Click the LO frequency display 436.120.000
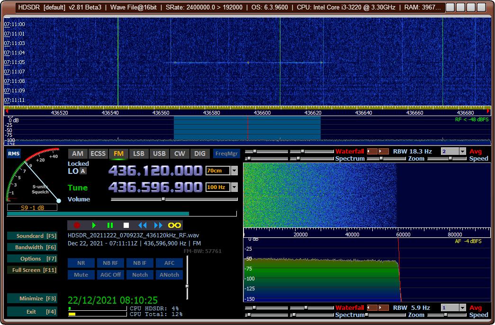Screen dimensions: 495x325 (x=155, y=171)
